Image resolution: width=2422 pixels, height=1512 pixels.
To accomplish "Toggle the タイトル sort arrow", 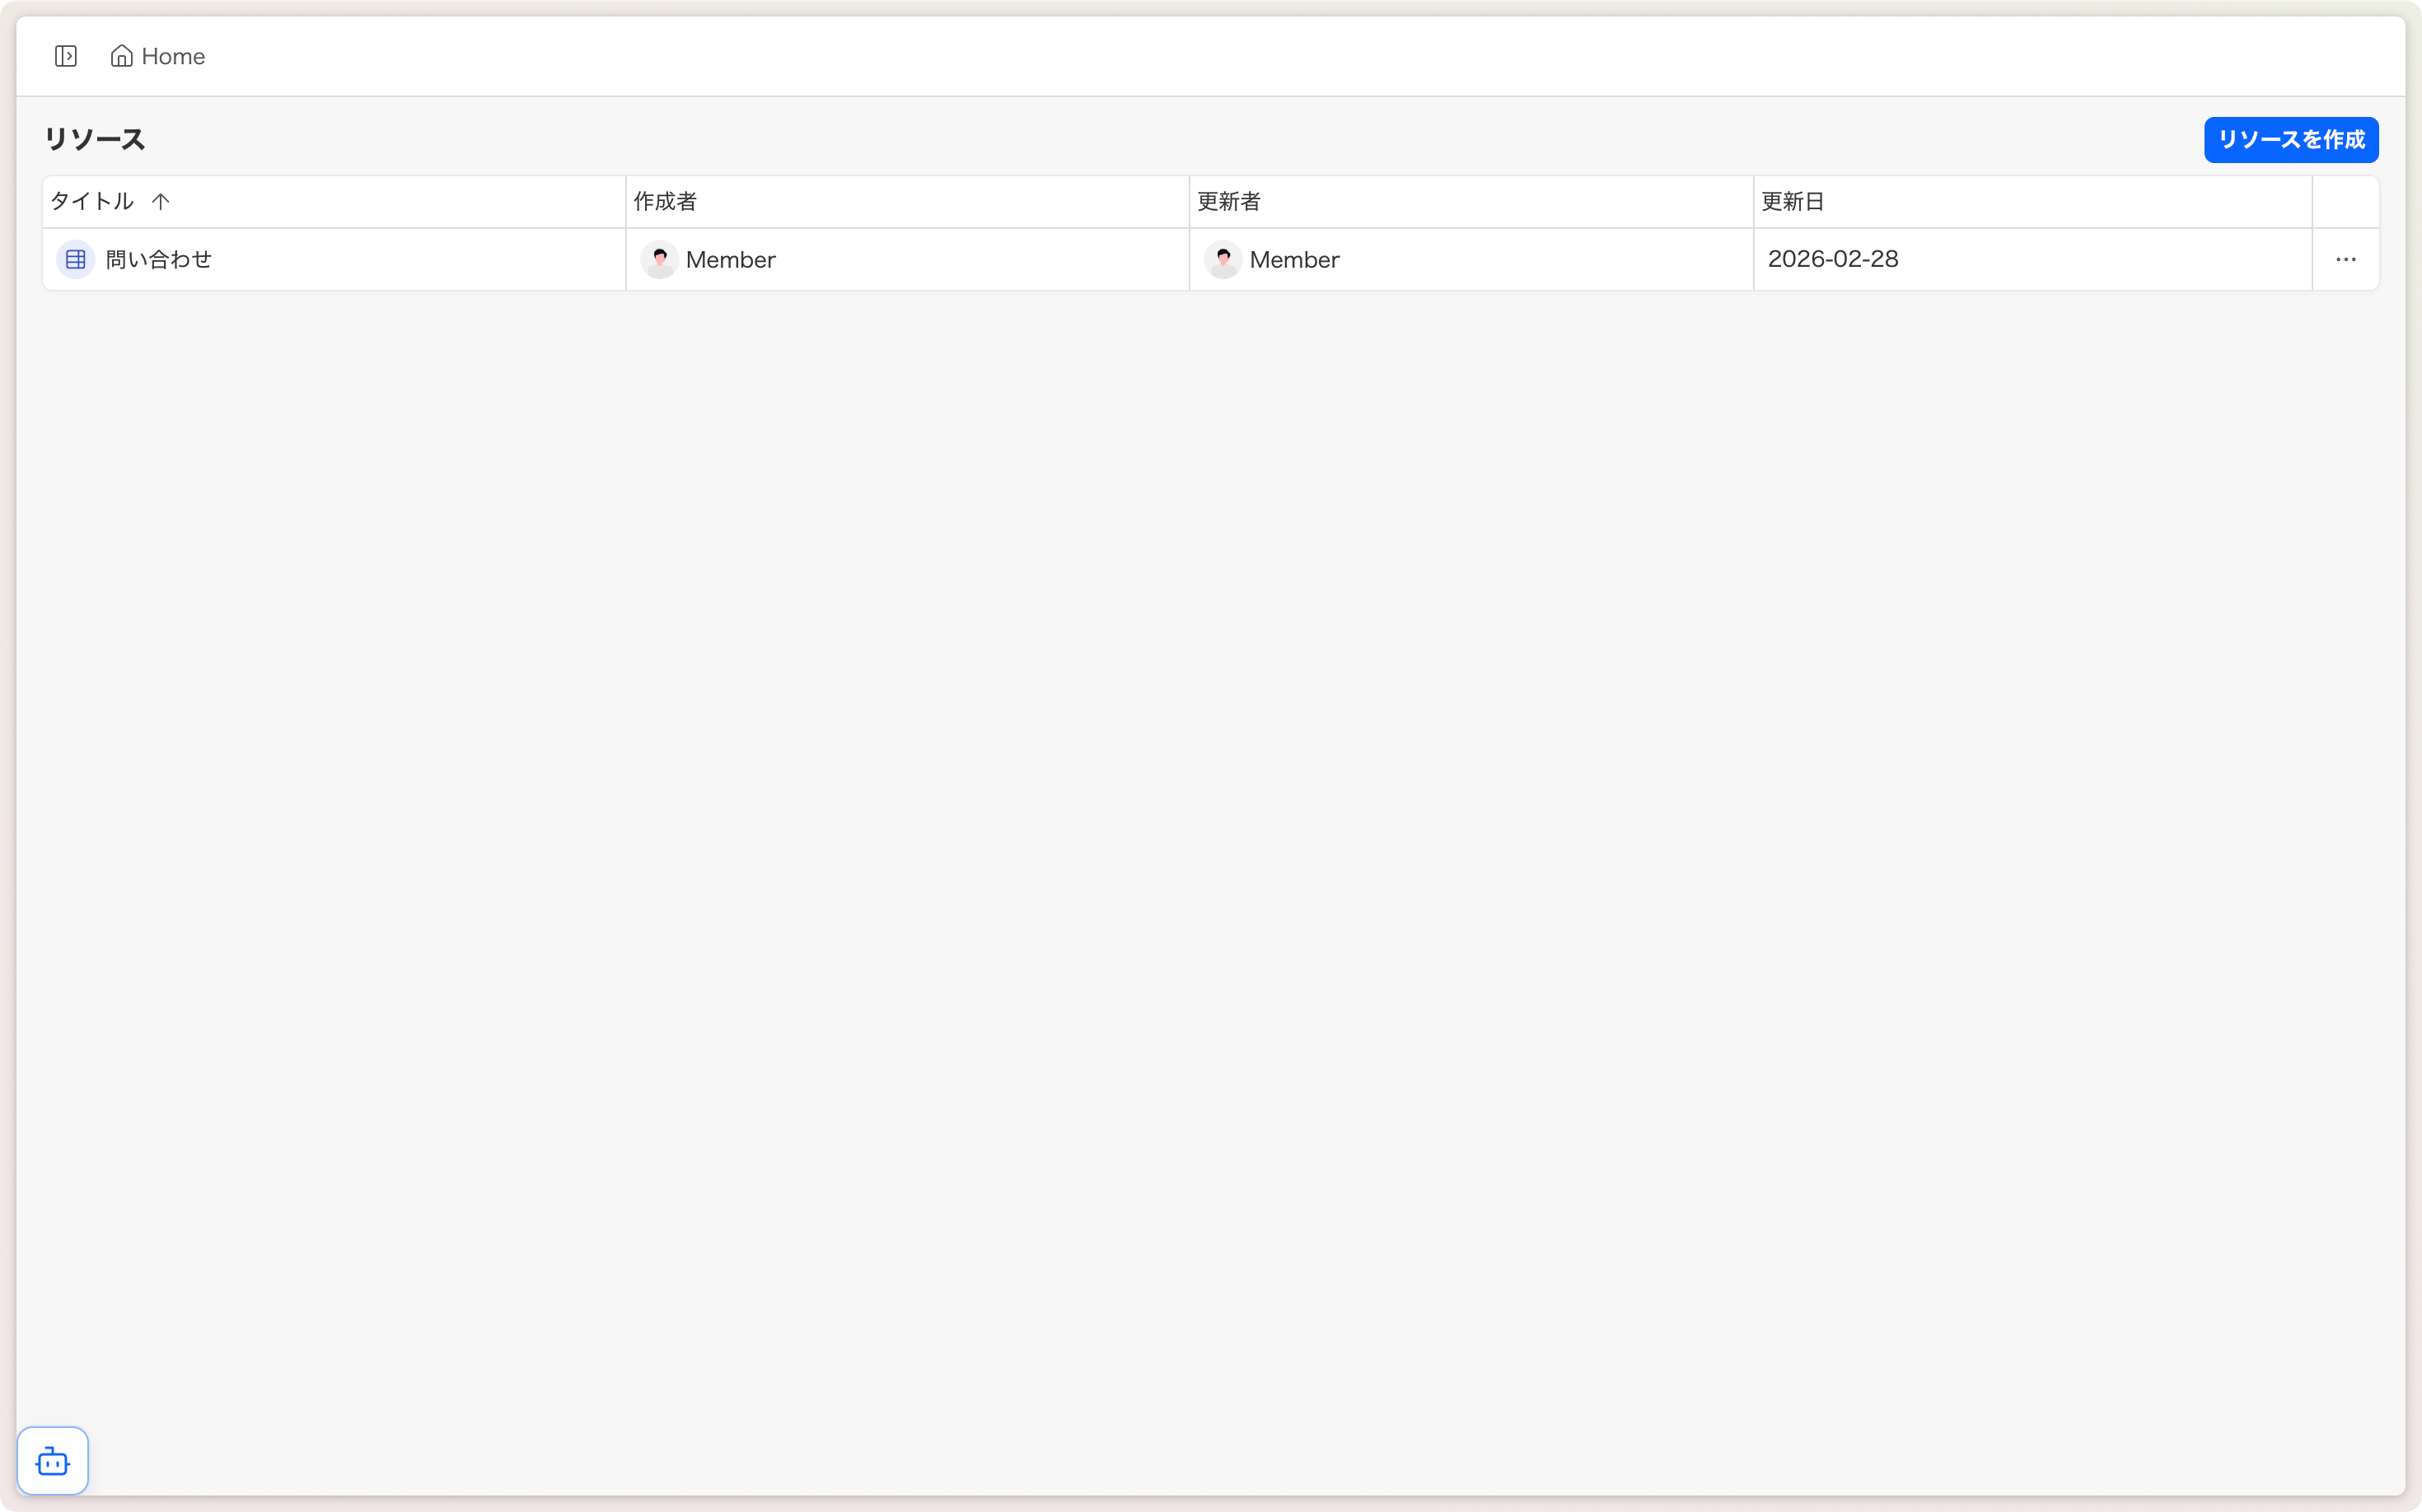I will 160,202.
